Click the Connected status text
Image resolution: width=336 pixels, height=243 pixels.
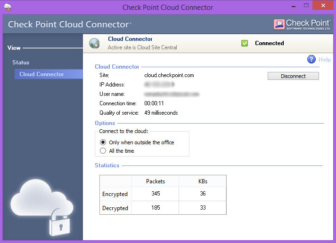click(x=270, y=43)
